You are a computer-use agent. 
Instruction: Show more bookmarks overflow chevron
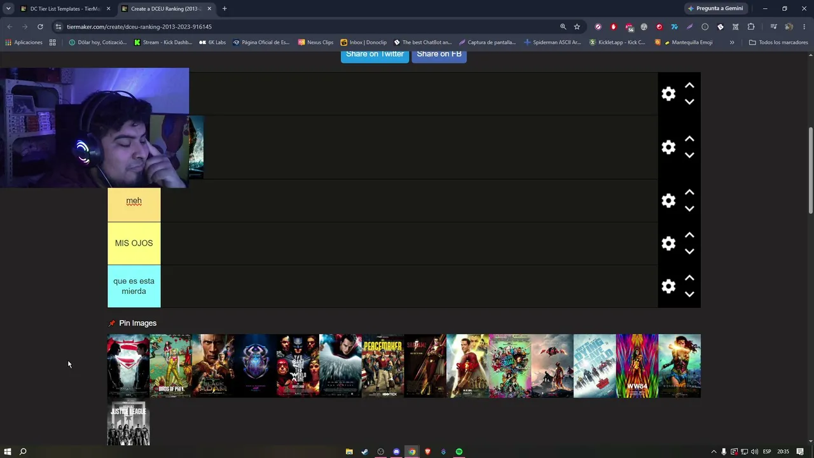point(732,43)
